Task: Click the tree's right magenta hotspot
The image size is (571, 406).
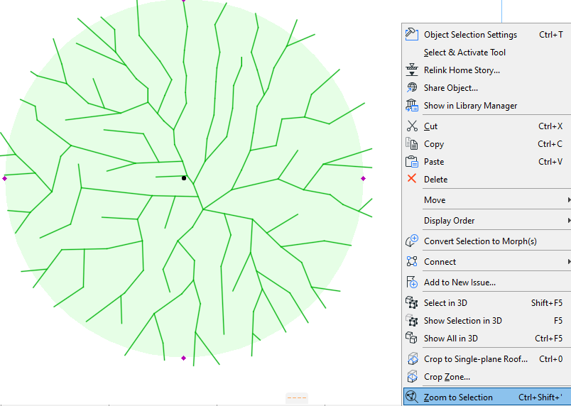Action: pos(363,178)
